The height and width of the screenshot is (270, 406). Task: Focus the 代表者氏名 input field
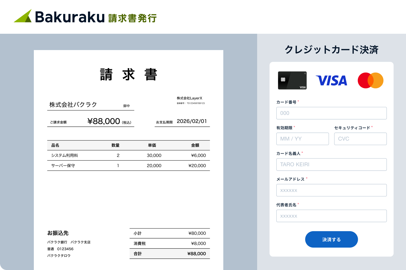click(x=332, y=216)
